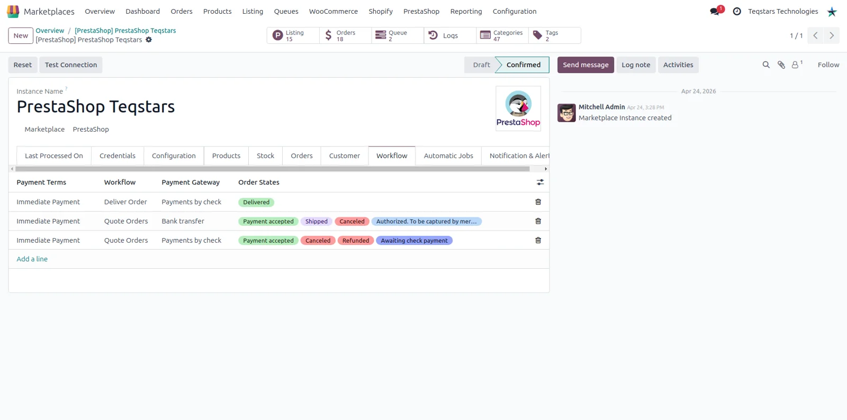Open the Shopify menu
The width and height of the screenshot is (847, 420).
click(381, 11)
